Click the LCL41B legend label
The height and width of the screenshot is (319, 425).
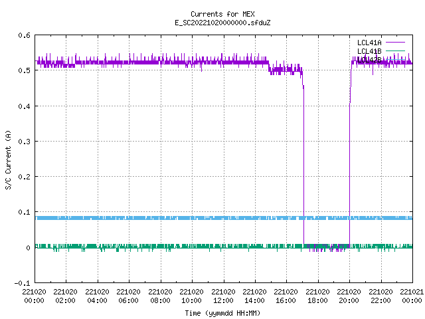click(369, 51)
